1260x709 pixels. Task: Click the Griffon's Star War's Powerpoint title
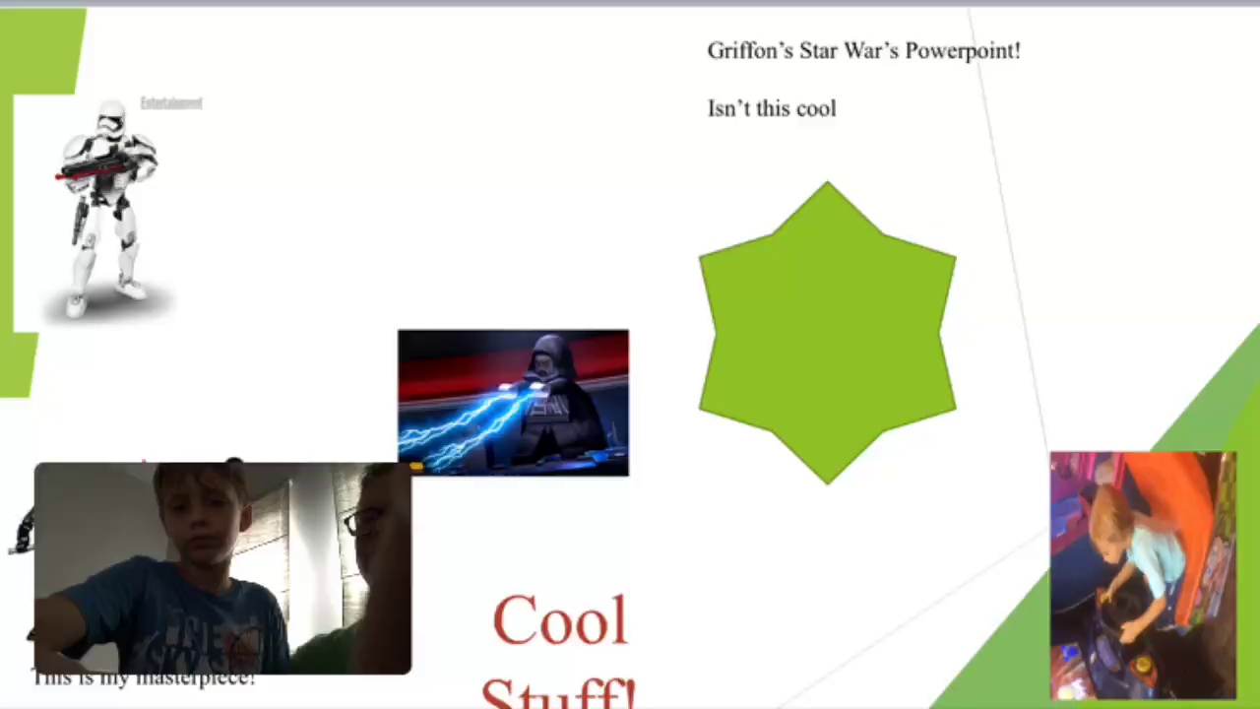[863, 51]
